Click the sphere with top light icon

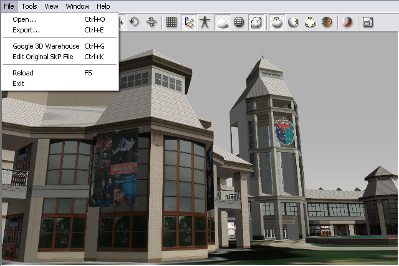click(x=277, y=22)
